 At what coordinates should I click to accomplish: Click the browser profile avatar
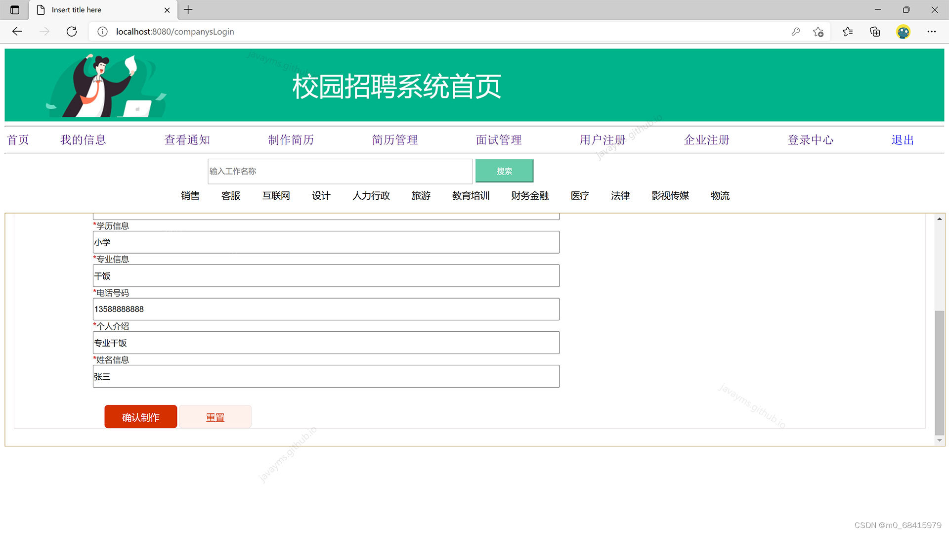tap(903, 31)
